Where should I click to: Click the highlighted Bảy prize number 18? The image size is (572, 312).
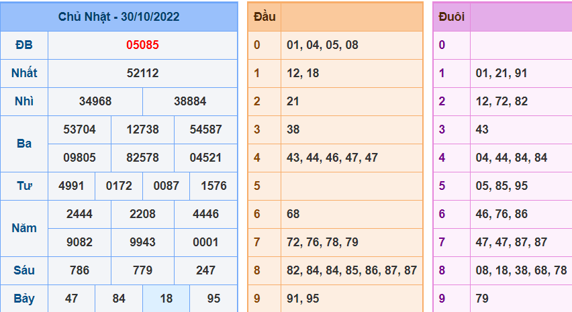(x=166, y=299)
